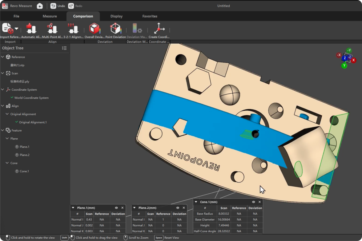
Task: Close the Plane.1(mm) panel
Action: (123, 208)
